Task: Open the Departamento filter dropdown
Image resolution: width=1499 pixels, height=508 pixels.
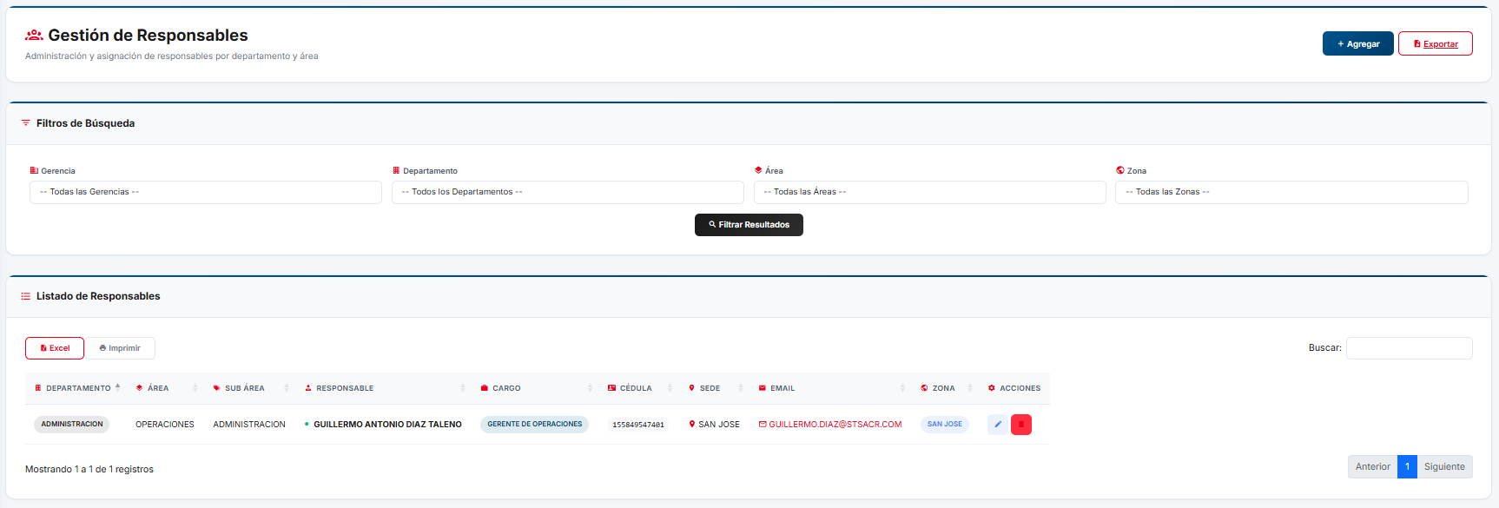Action: tap(567, 192)
